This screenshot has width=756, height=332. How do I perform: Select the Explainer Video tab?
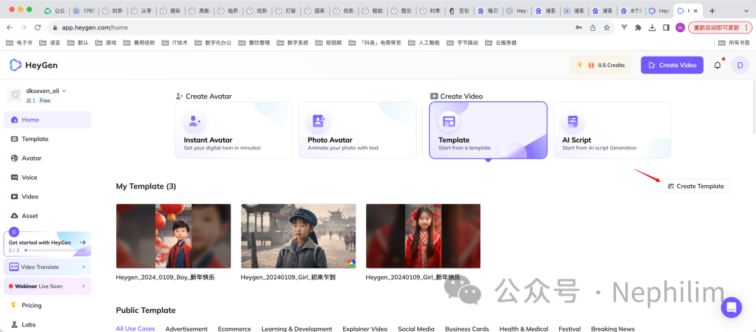click(x=365, y=329)
